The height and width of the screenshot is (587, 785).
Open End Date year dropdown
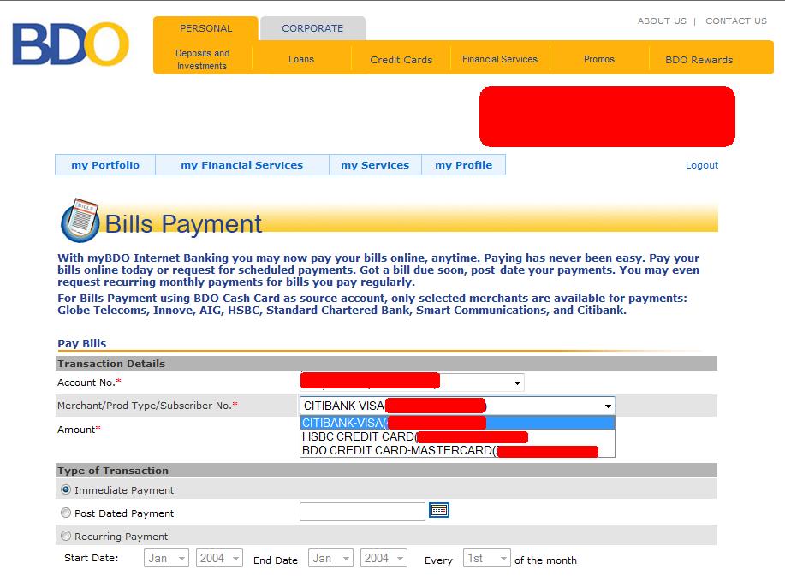point(384,558)
